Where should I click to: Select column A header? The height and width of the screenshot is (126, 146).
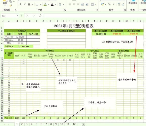[9, 21]
